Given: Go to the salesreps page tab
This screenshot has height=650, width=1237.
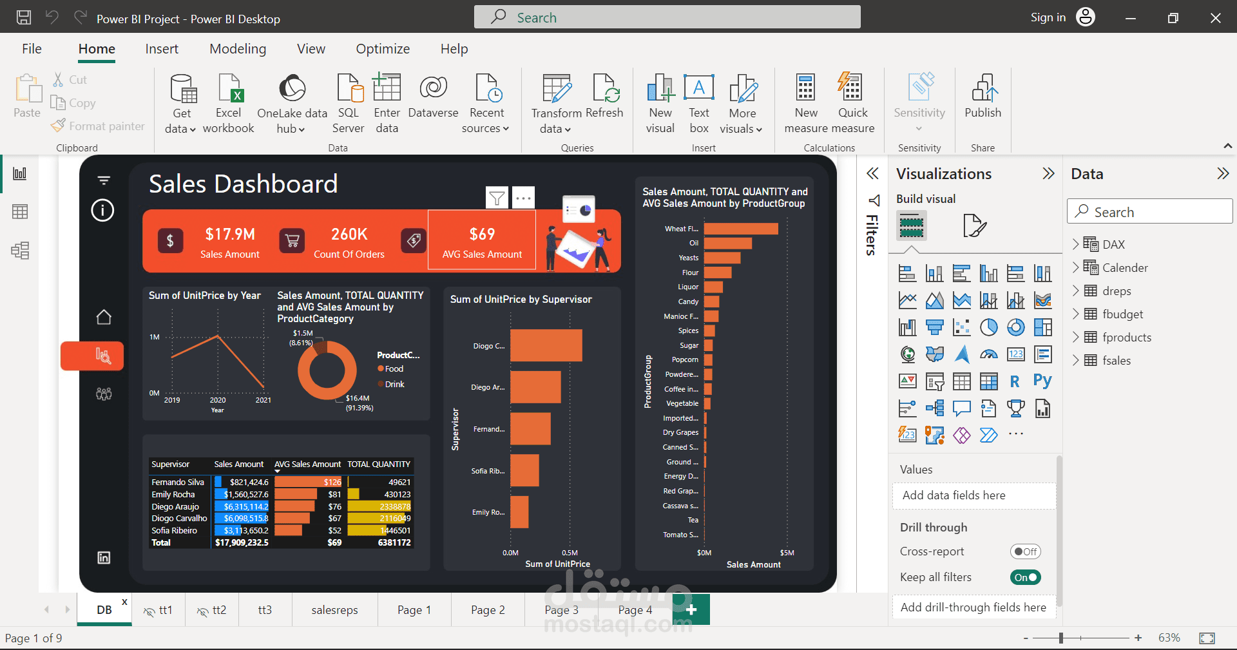Looking at the screenshot, I should pyautogui.click(x=334, y=610).
